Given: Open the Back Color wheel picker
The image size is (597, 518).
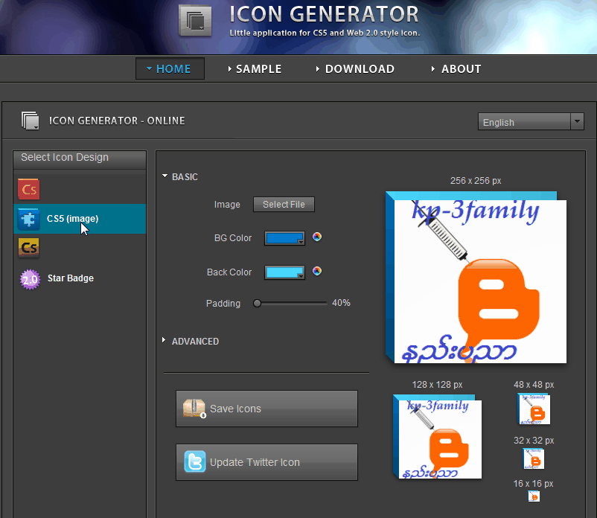Looking at the screenshot, I should point(317,271).
